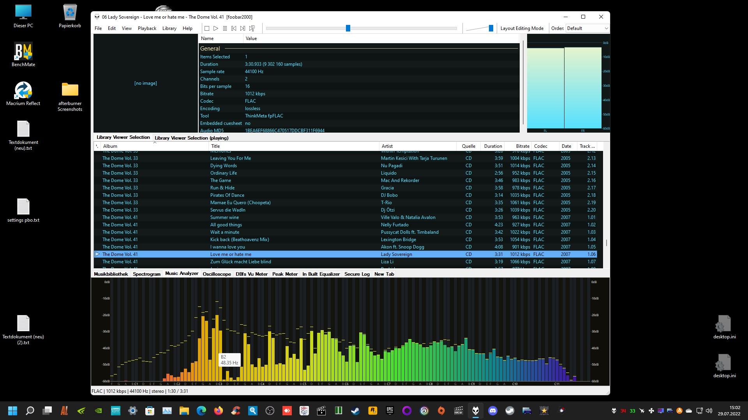This screenshot has height=420, width=748.
Task: Click the Sample rate value 44100 Hz
Action: [x=254, y=72]
